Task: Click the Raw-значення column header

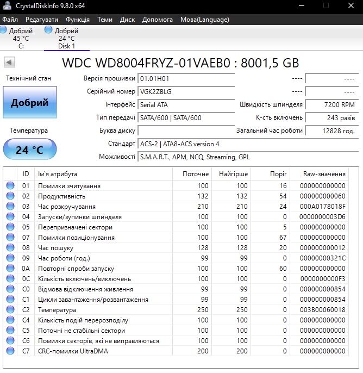Action: pos(319,174)
